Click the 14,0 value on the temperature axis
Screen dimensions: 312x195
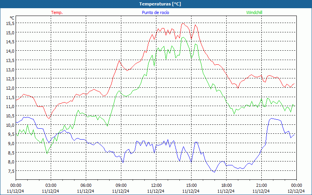coord(10,51)
